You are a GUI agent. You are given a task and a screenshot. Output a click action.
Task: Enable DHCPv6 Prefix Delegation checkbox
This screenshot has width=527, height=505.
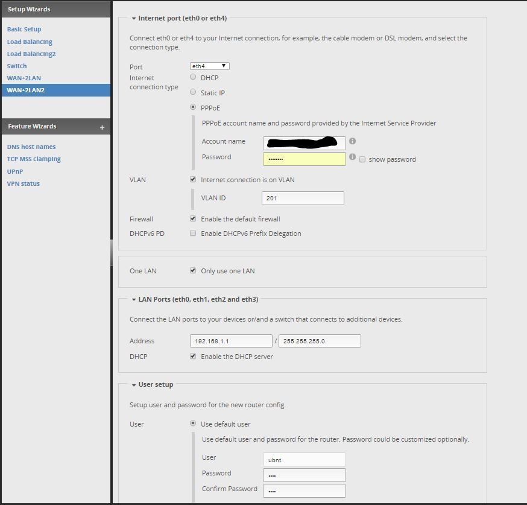click(193, 233)
